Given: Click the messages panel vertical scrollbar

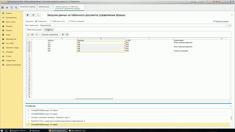Looking at the screenshot, I should [x=231, y=118].
